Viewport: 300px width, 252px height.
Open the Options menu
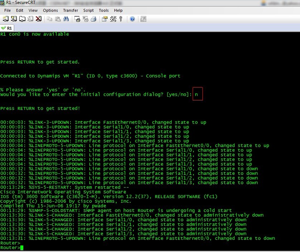pos(50,10)
